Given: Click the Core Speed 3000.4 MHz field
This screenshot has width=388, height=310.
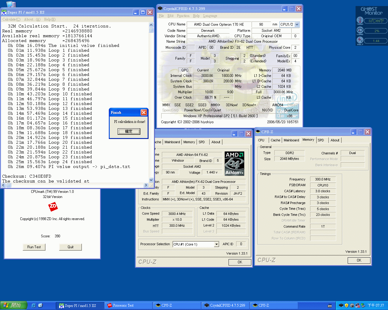Looking at the screenshot, I should coord(177,214).
